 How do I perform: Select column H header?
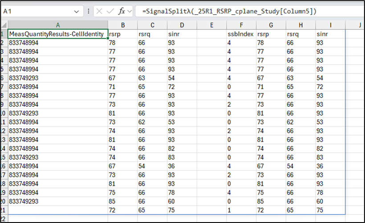(x=301, y=25)
